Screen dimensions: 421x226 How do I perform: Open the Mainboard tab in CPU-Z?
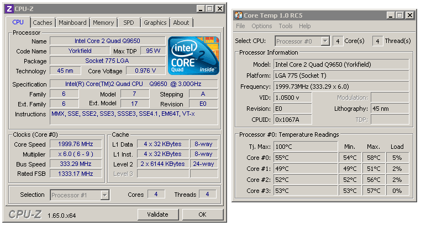click(72, 23)
